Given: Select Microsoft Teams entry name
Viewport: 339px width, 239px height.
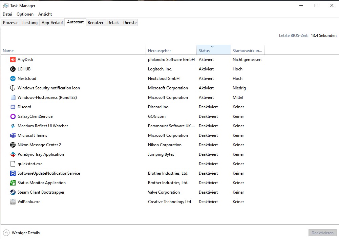Looking at the screenshot, I should click(x=32, y=135).
